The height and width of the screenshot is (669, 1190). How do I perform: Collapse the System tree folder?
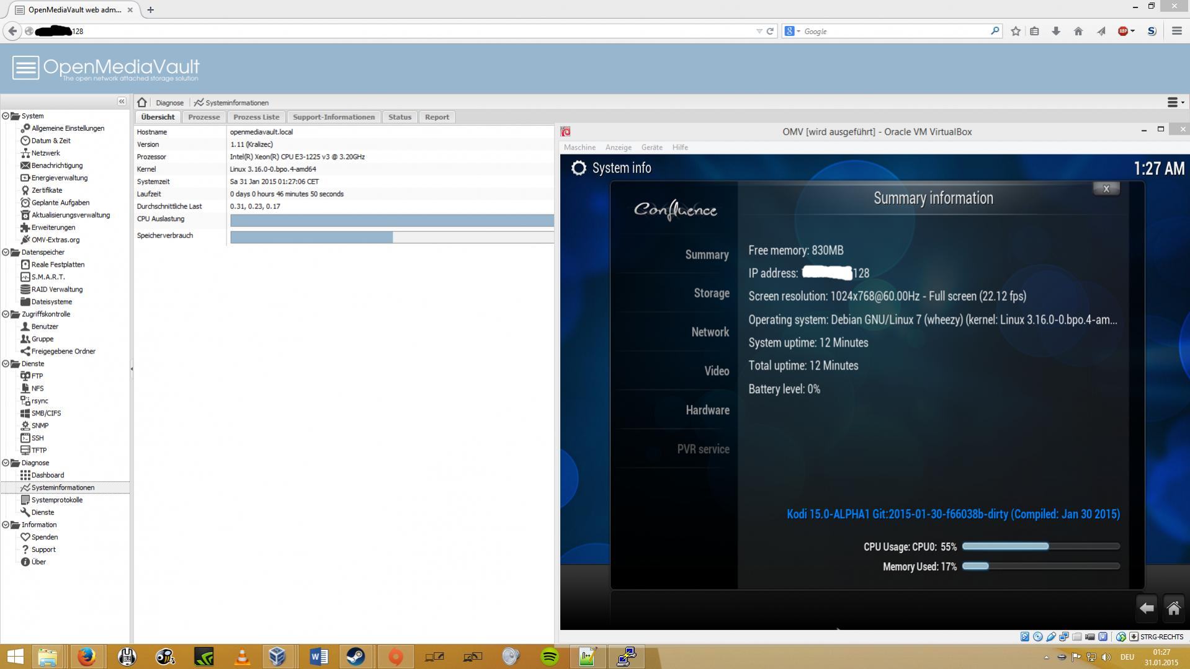(x=6, y=116)
